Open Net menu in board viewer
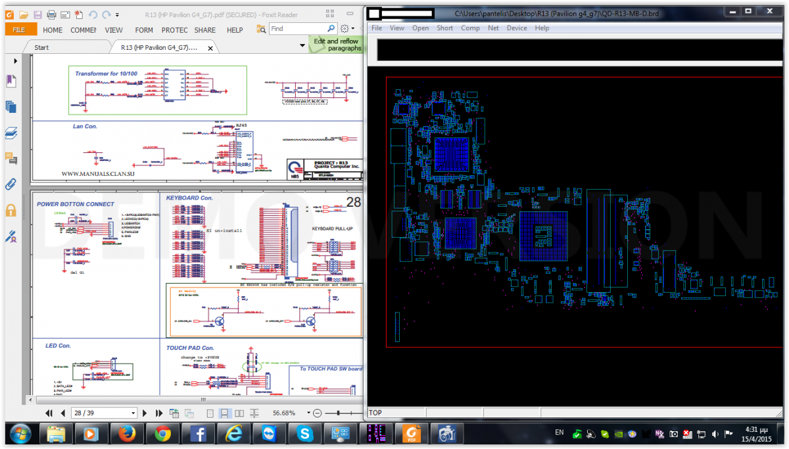 pos(493,28)
